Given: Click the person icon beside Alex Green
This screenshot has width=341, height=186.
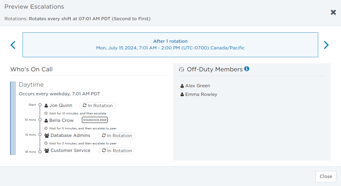Looking at the screenshot, I should (182, 86).
